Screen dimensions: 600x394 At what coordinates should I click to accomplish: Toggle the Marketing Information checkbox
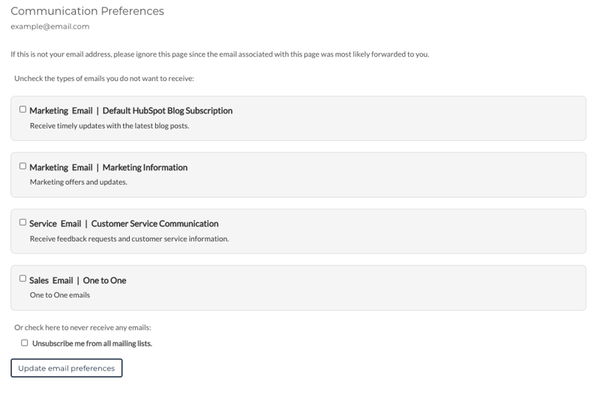pos(22,166)
